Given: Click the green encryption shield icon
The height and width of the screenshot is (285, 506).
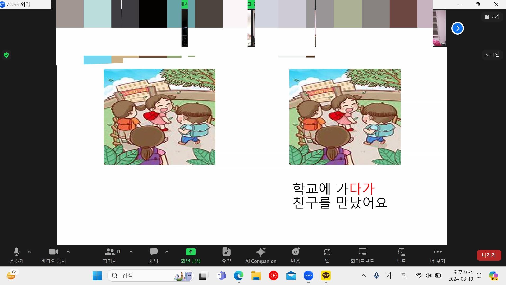Looking at the screenshot, I should coord(6,55).
